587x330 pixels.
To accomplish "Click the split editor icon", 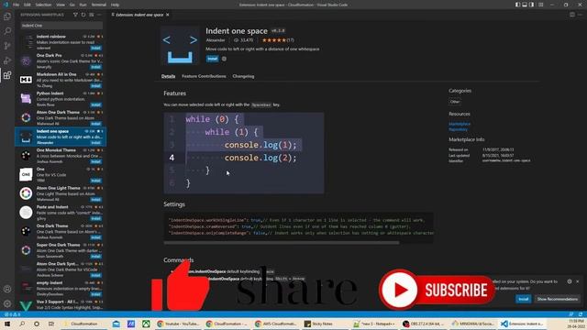I will 572,15.
